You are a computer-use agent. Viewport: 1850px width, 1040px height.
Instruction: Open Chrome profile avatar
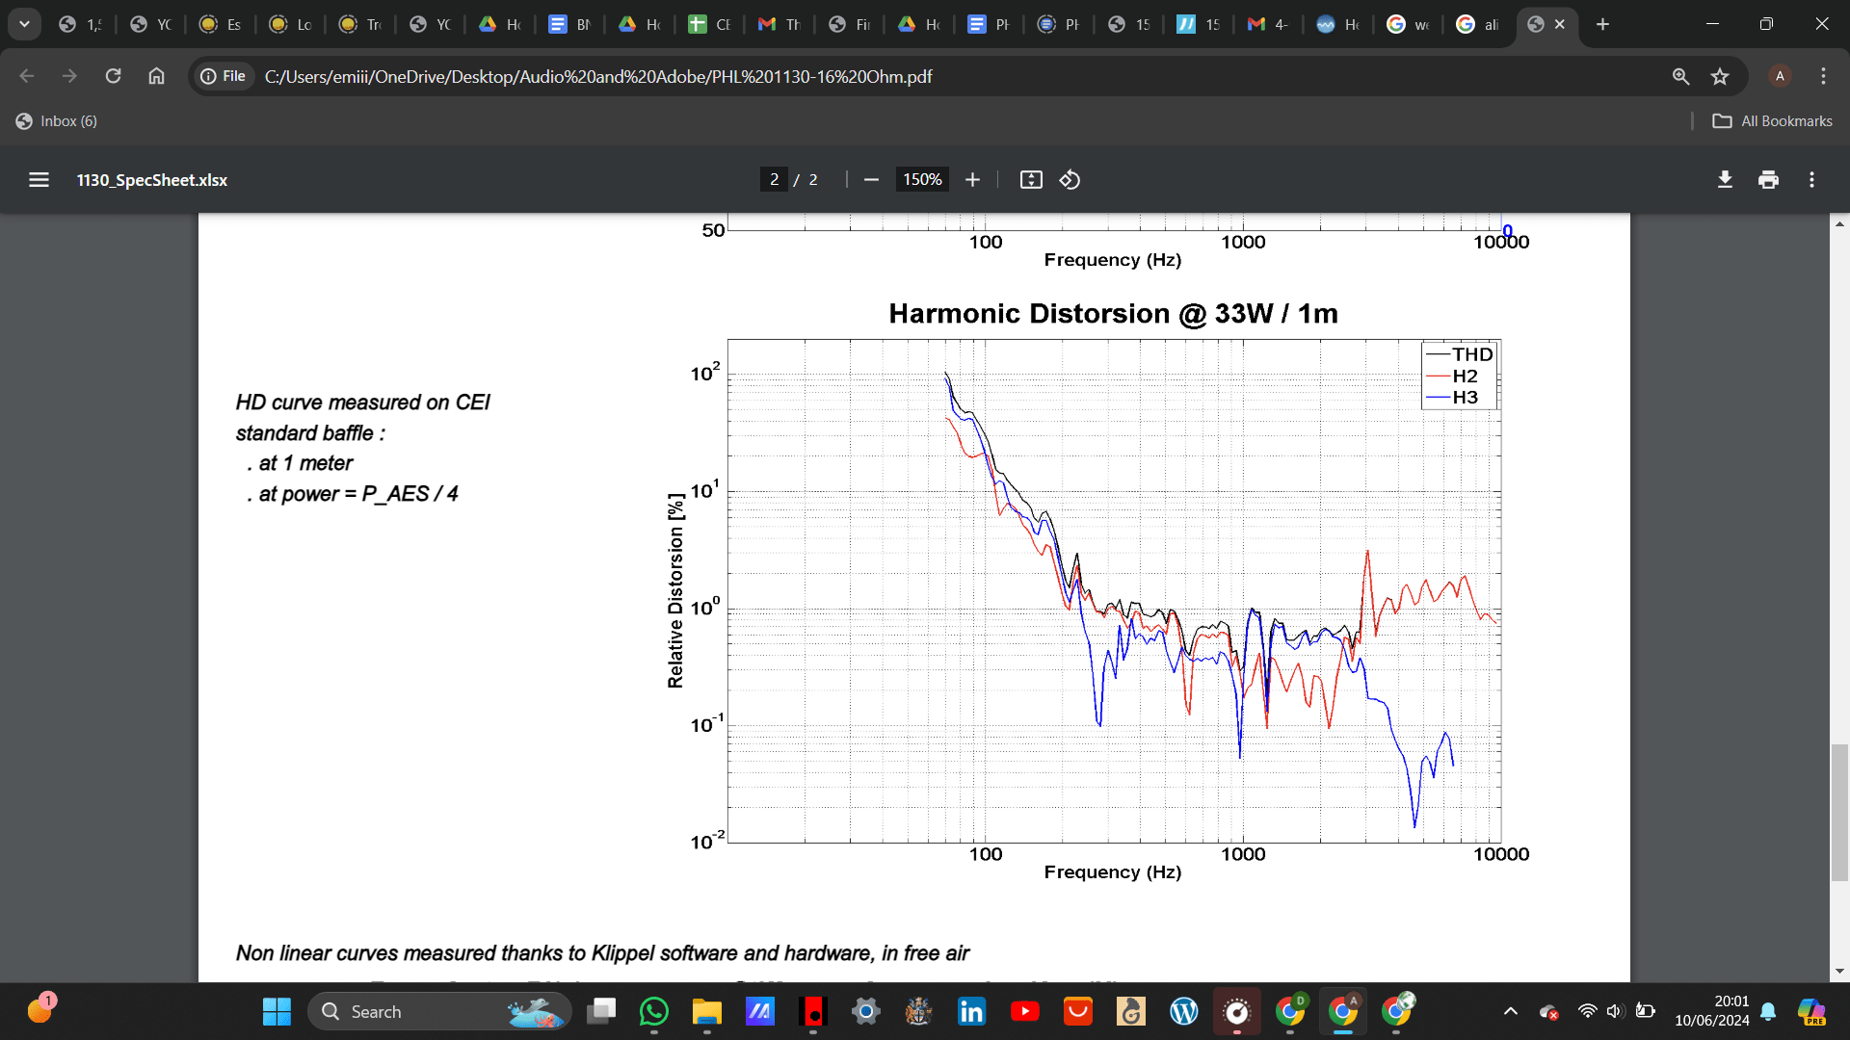pos(1780,76)
